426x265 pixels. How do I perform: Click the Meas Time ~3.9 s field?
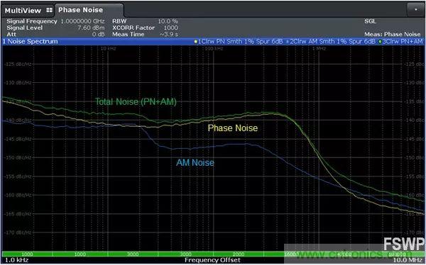coord(145,34)
